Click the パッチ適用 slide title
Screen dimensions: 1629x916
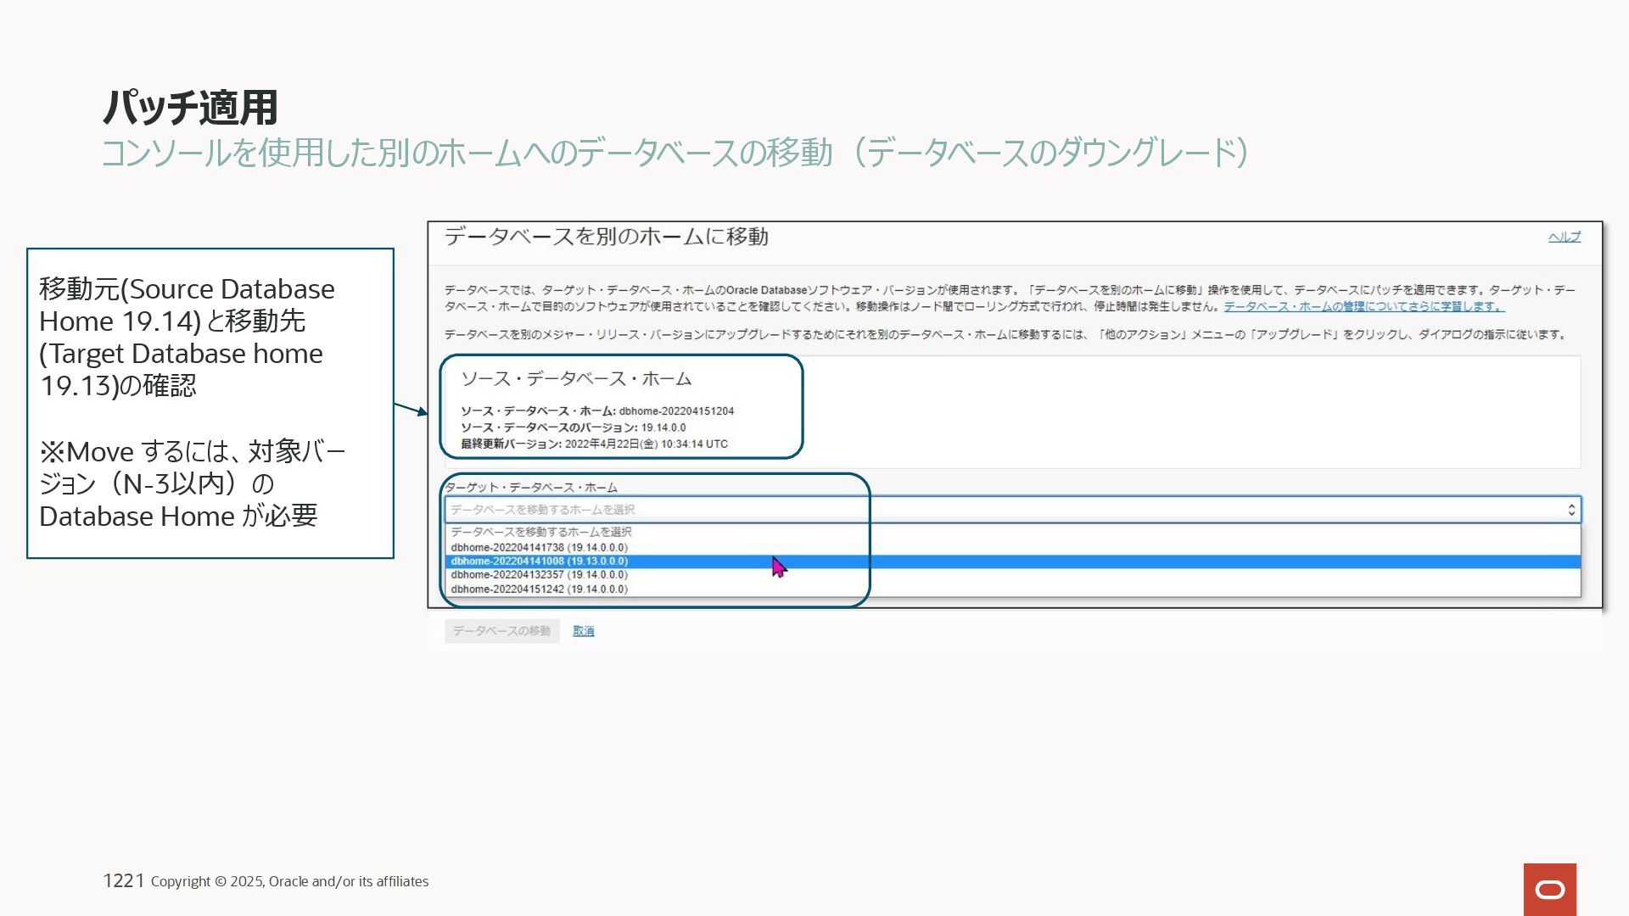190,108
